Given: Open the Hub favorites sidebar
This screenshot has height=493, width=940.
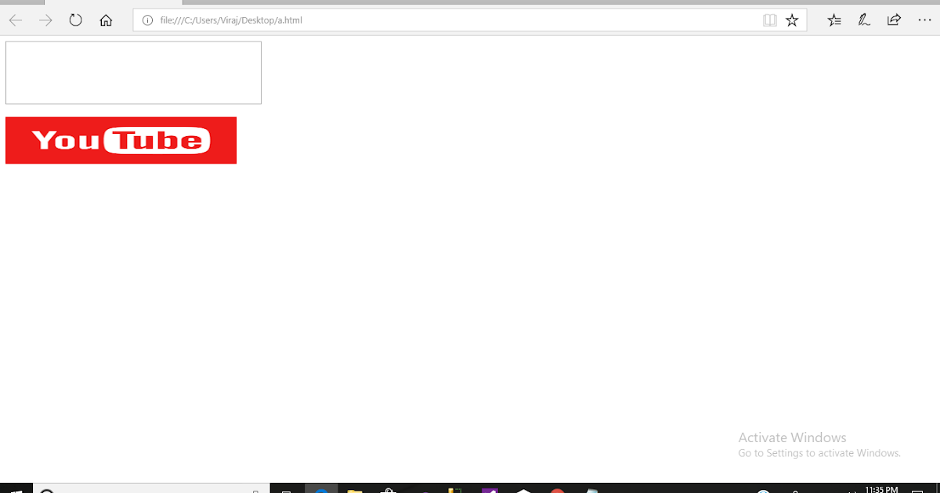Looking at the screenshot, I should 833,20.
